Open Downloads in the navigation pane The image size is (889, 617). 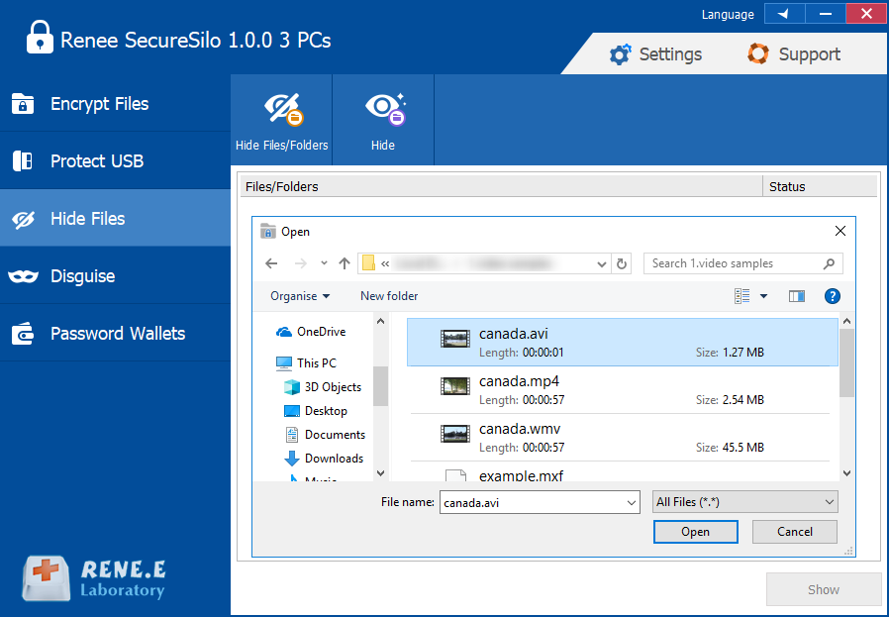[x=323, y=459]
